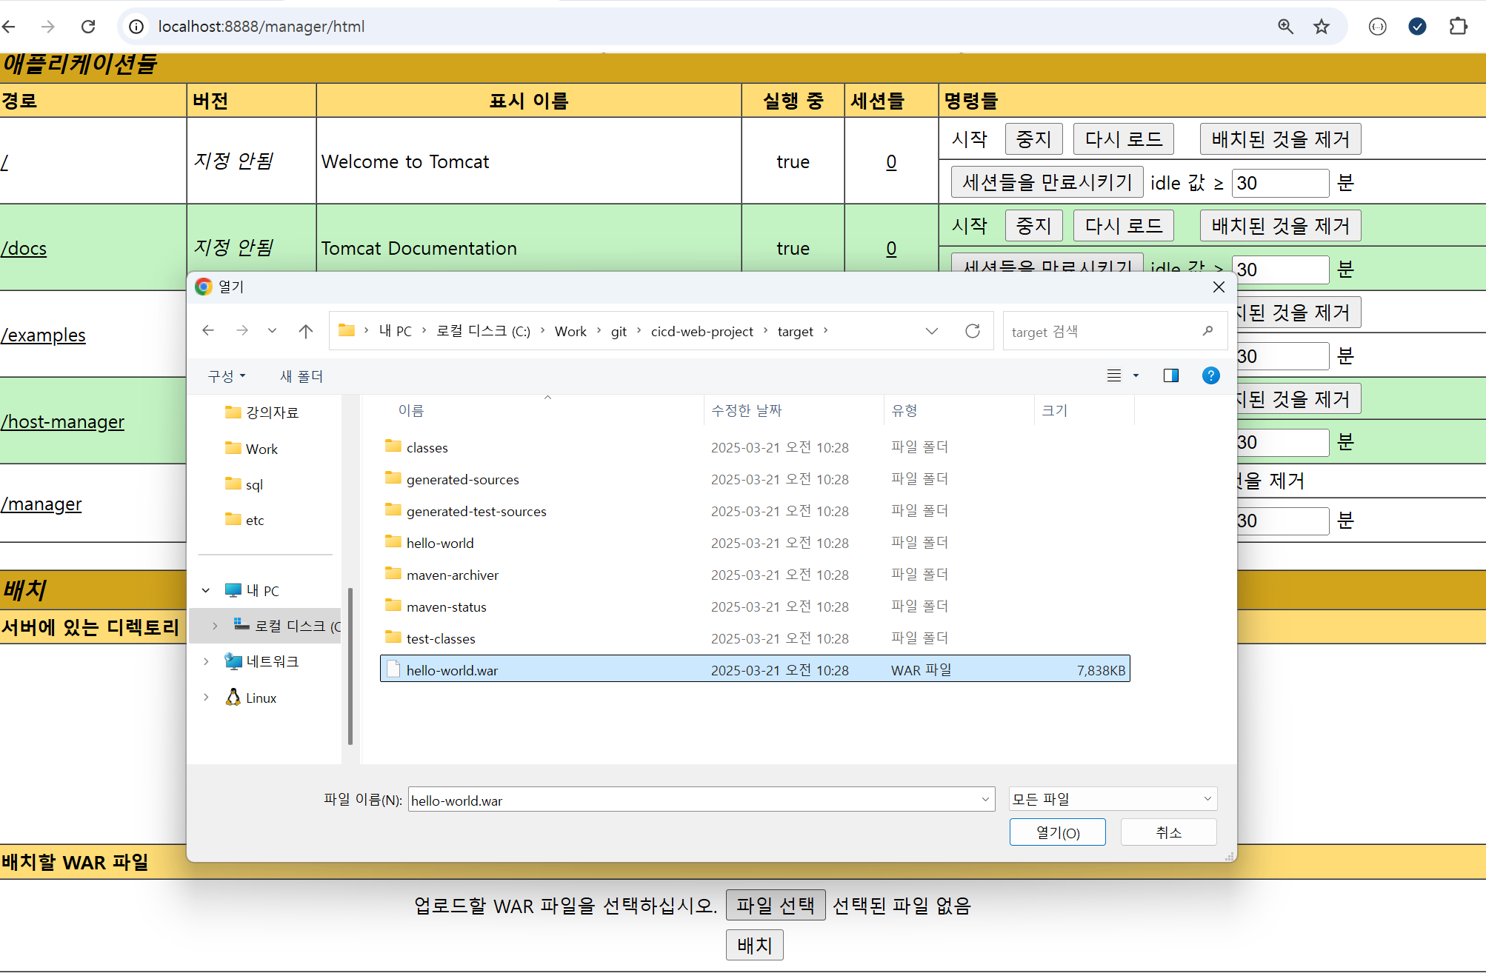Click the zoom magnifier icon in address bar
1486x976 pixels.
tap(1285, 27)
